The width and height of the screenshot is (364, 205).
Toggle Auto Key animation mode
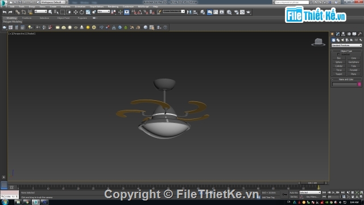coord(293,192)
